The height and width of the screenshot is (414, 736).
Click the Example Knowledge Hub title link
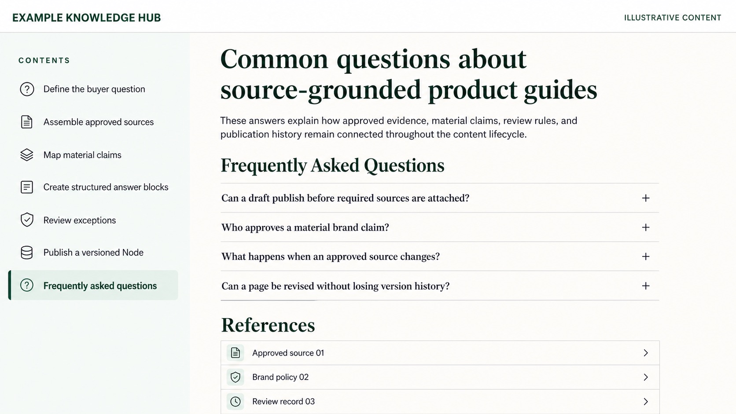point(87,18)
